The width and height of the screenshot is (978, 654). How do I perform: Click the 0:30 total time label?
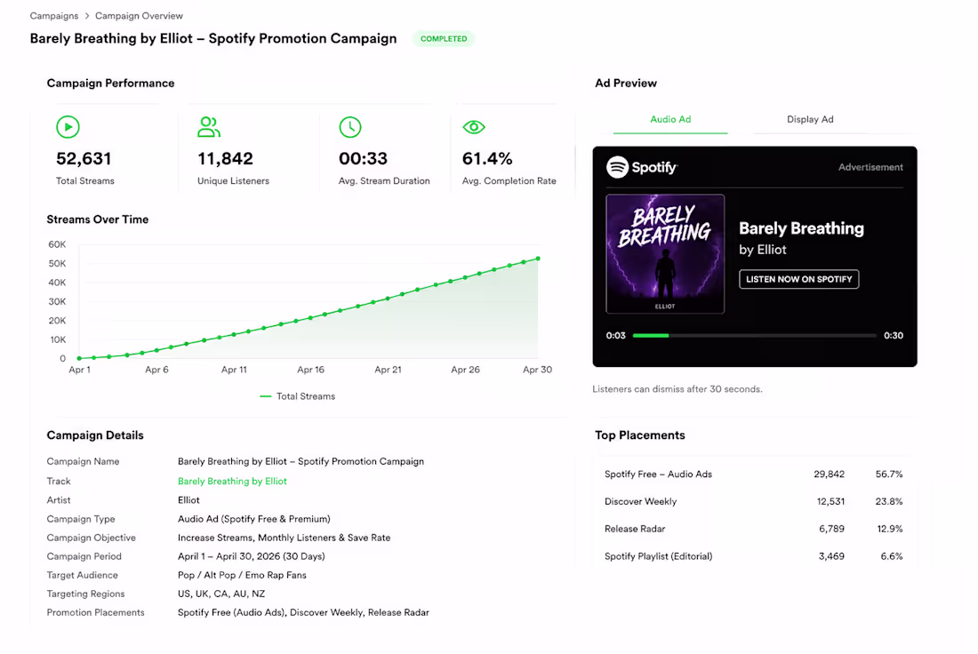click(894, 335)
